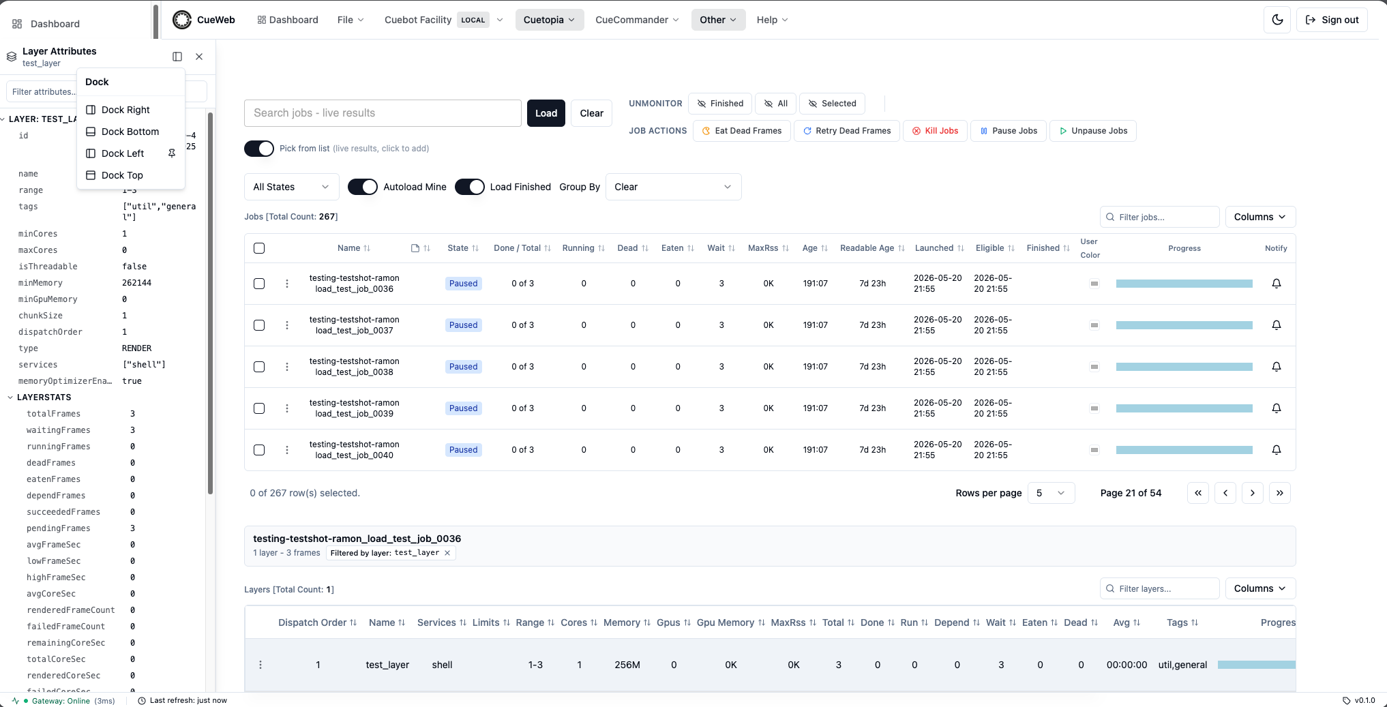The width and height of the screenshot is (1387, 707).
Task: Click into the Search jobs field
Action: (383, 113)
